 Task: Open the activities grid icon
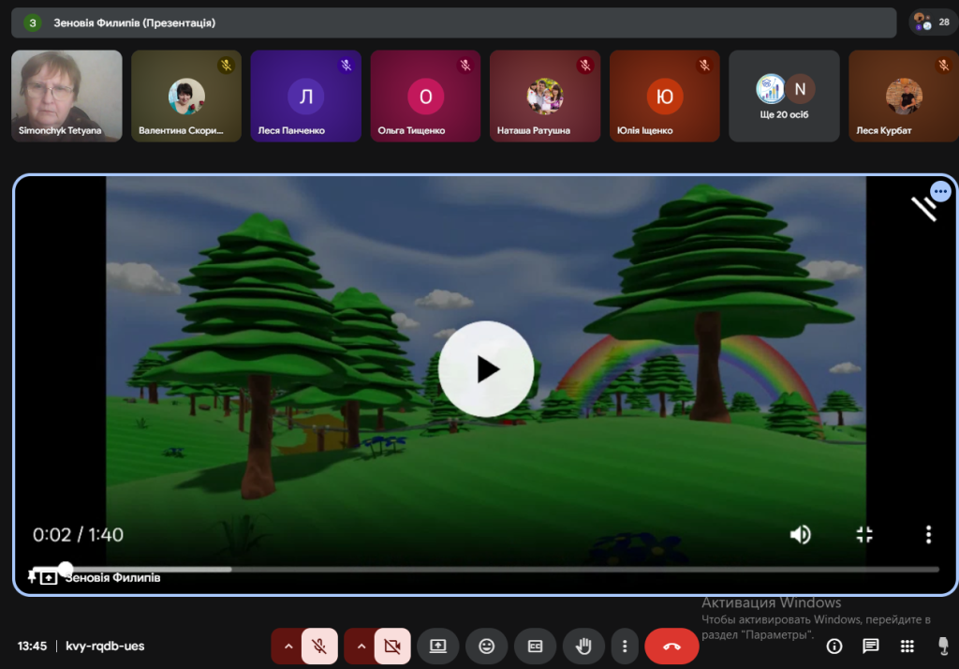click(x=907, y=647)
